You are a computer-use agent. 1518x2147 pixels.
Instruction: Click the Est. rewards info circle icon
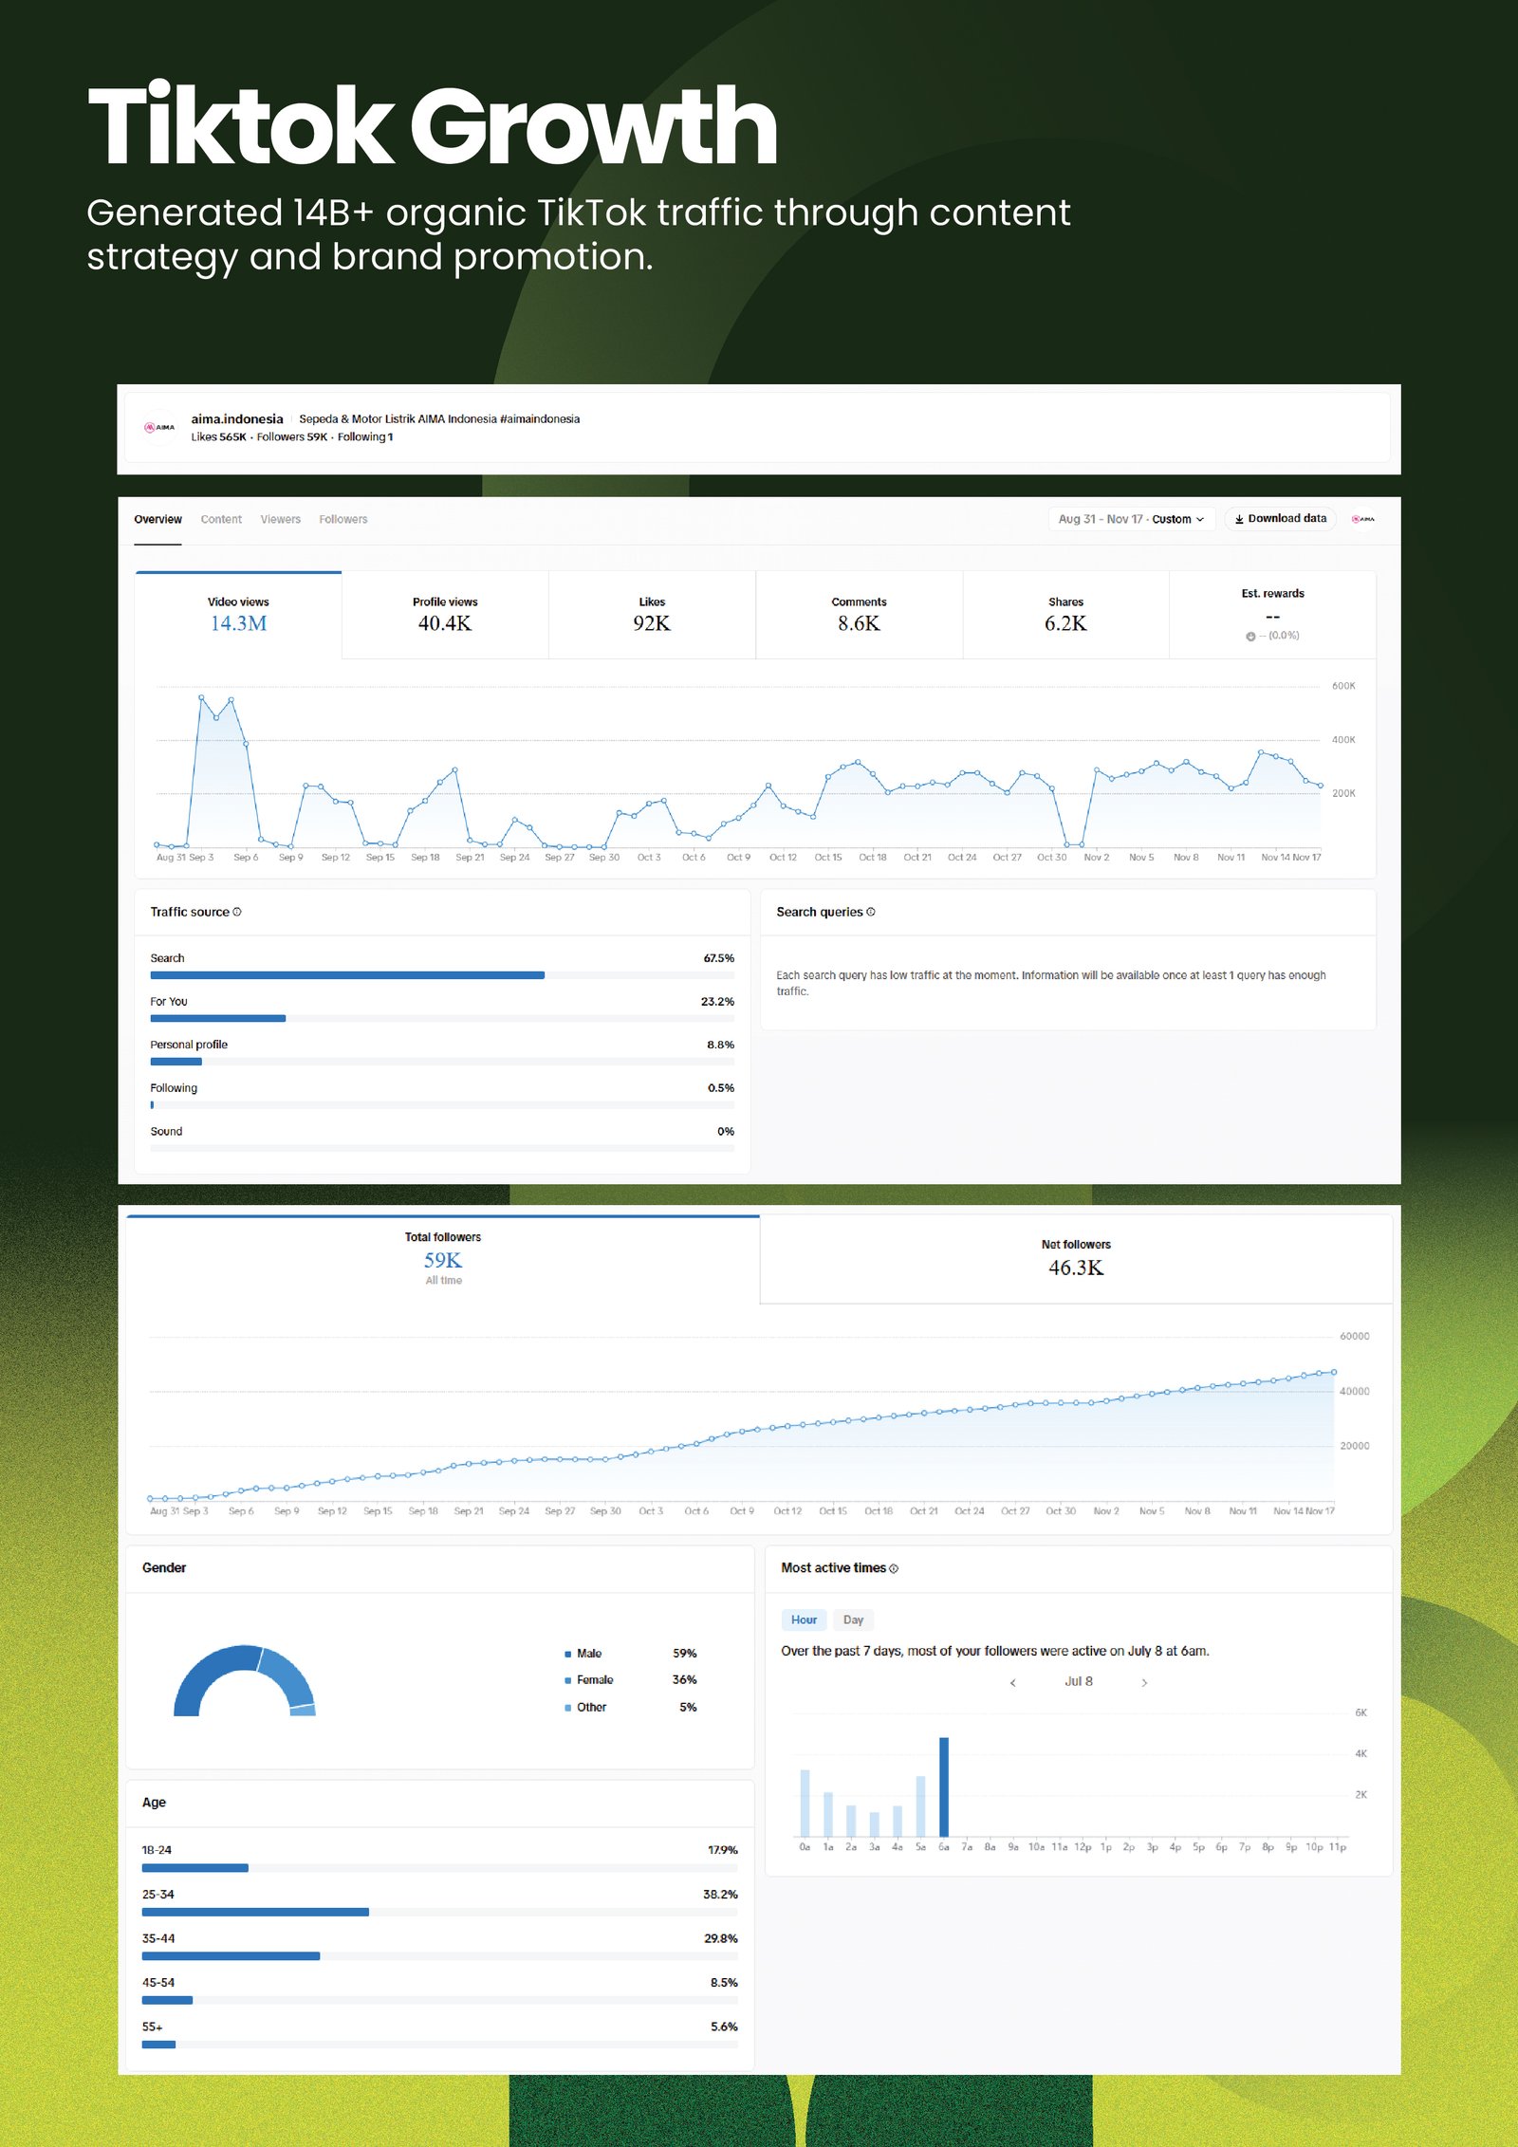coord(1250,637)
